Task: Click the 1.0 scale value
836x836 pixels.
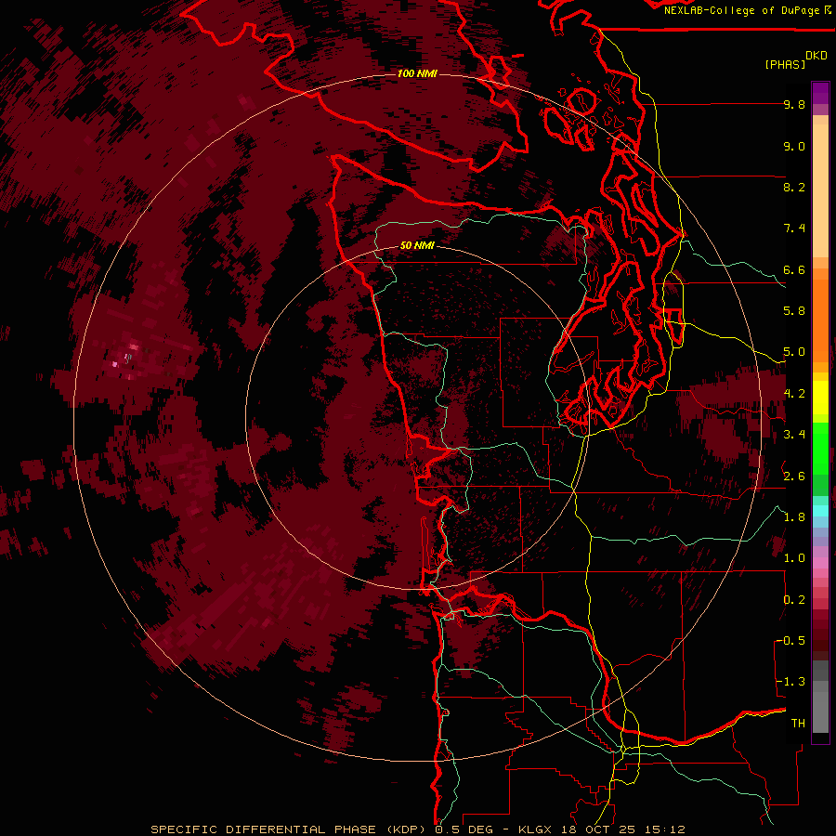Action: pyautogui.click(x=794, y=558)
